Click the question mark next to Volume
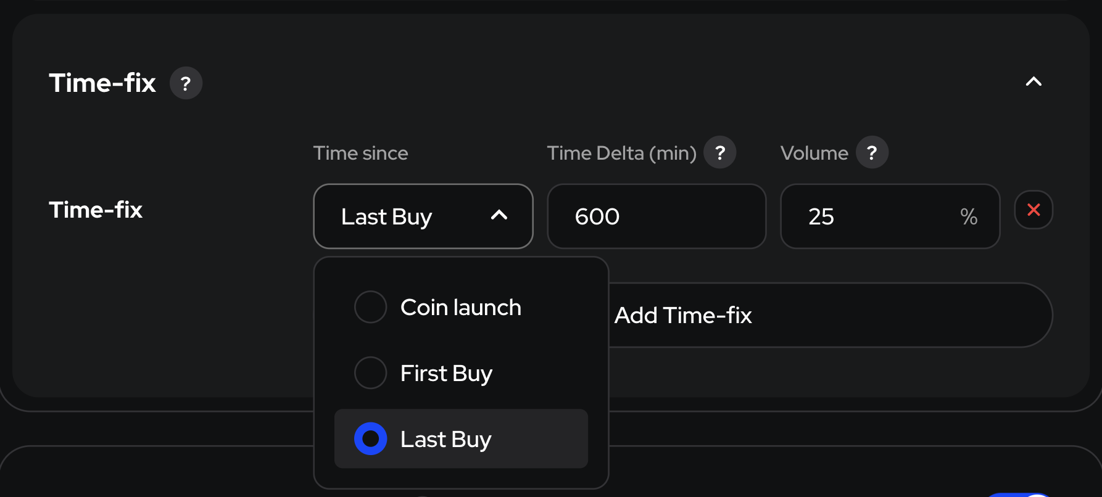The image size is (1102, 497). pos(872,152)
